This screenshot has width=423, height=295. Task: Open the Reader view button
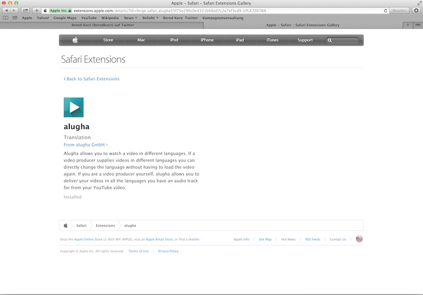(399, 11)
